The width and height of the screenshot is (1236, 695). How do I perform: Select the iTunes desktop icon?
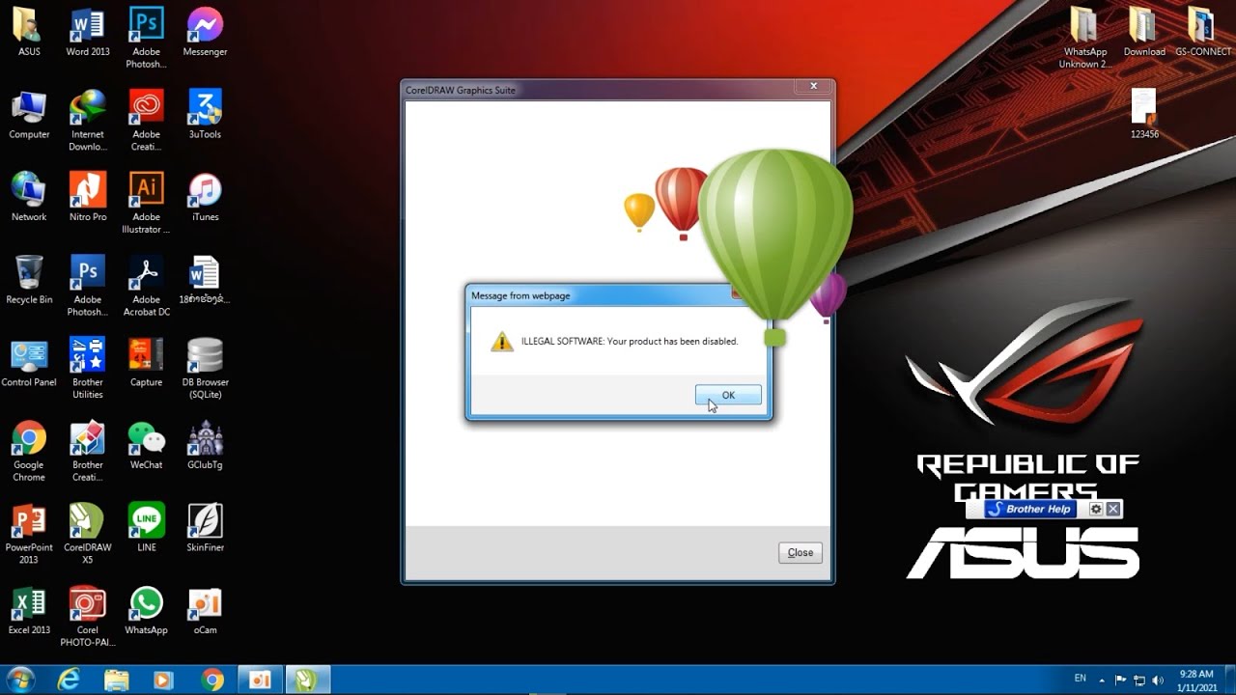[205, 197]
